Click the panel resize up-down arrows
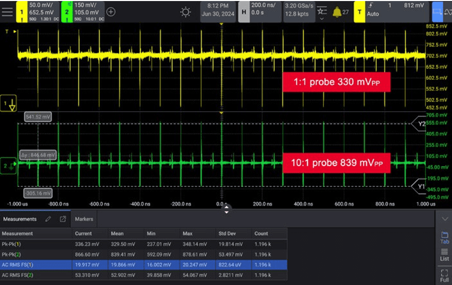Image resolution: width=452 pixels, height=285 pixels. coord(226,209)
